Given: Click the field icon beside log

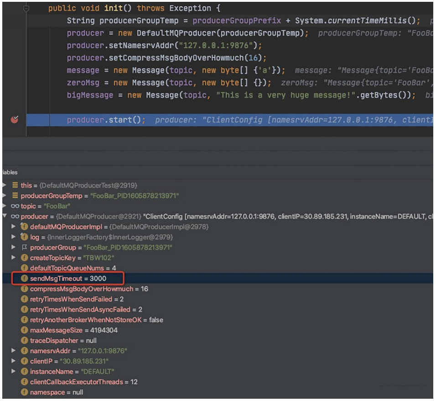Looking at the screenshot, I should tap(24, 237).
